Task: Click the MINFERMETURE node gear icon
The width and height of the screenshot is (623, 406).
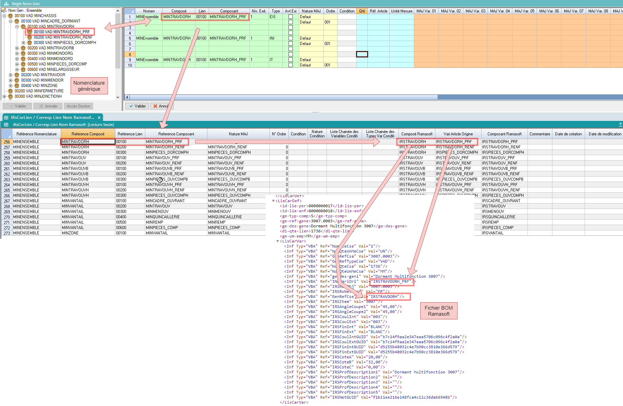Action: [x=10, y=91]
